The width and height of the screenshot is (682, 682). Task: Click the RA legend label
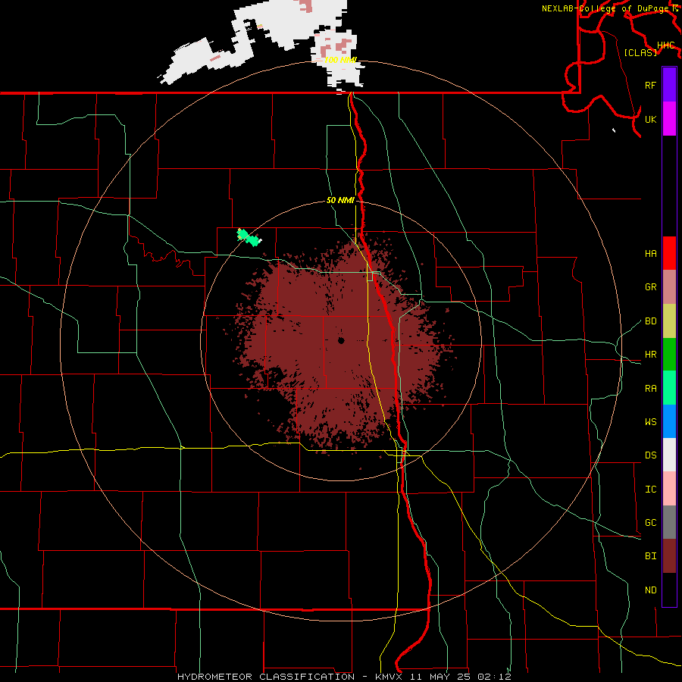[x=650, y=389]
